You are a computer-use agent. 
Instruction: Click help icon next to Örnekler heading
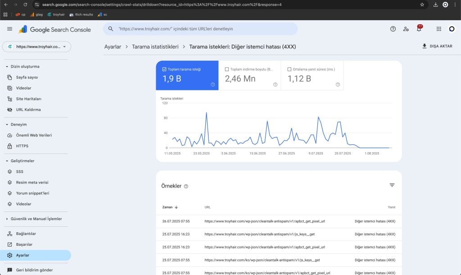tap(186, 186)
